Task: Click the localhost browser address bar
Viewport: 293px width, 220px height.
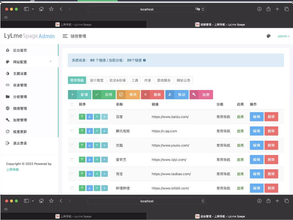Action: pyautogui.click(x=146, y=10)
